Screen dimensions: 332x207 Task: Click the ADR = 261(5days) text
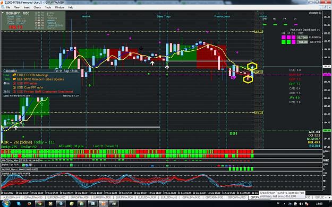16,142
